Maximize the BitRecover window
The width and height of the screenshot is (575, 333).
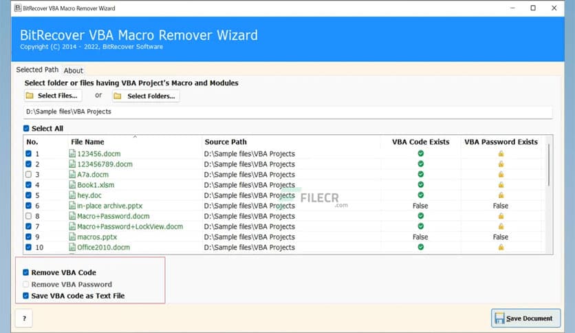coord(533,8)
